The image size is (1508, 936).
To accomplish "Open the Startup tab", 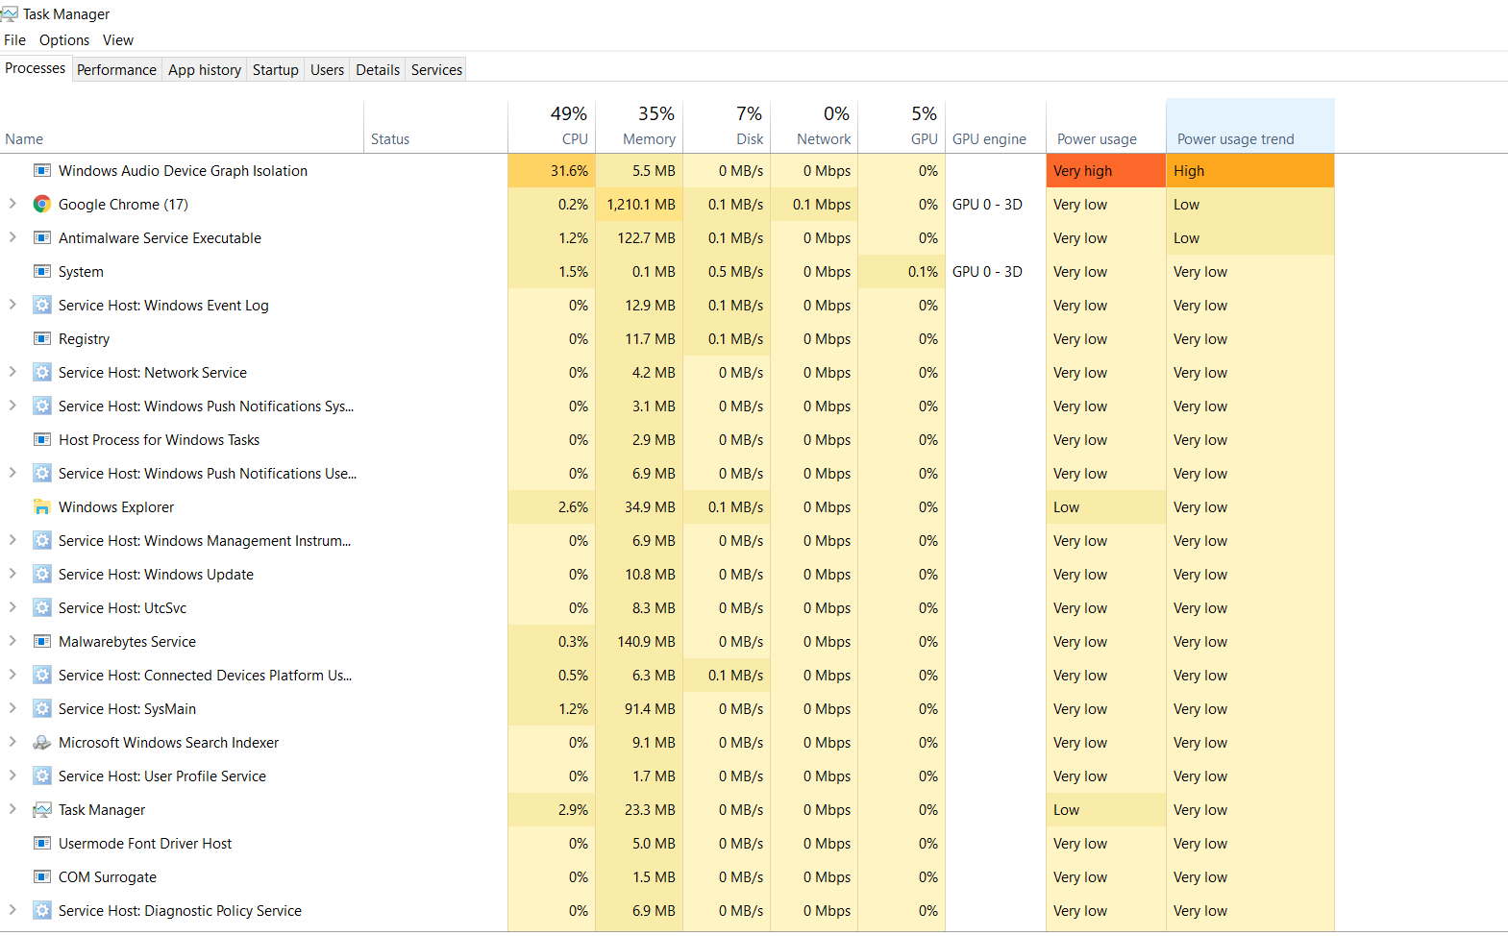I will 275,70.
